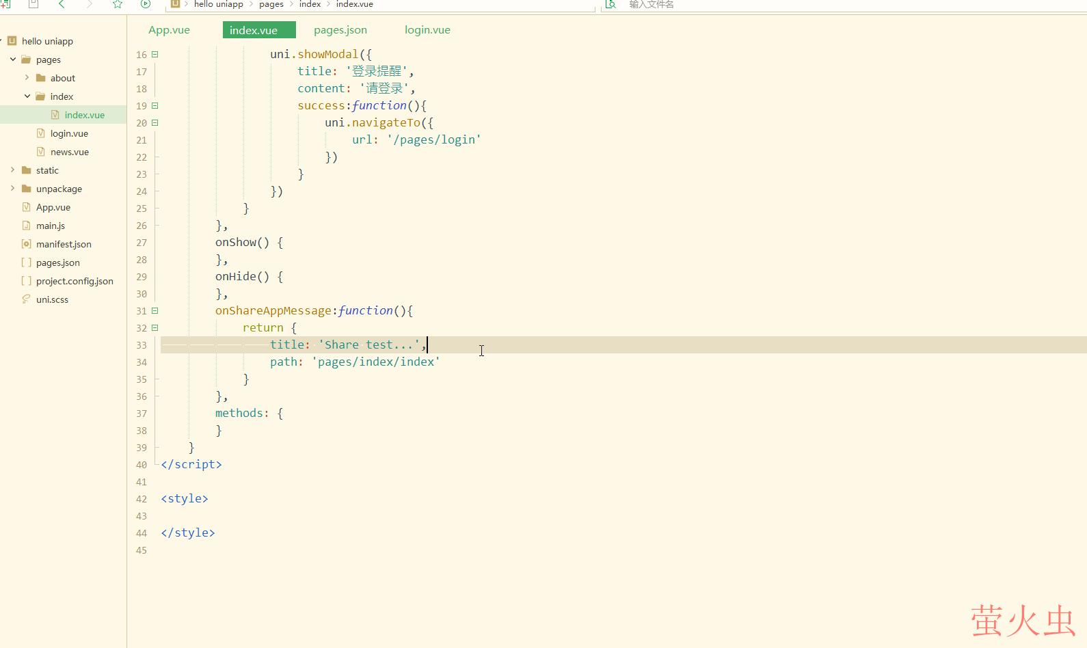1087x648 pixels.
Task: Click the pages folder icon
Action: point(26,59)
